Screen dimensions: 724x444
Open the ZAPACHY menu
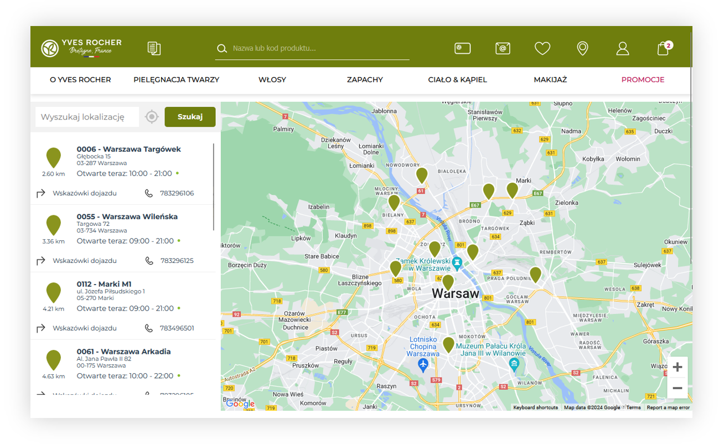coord(365,80)
